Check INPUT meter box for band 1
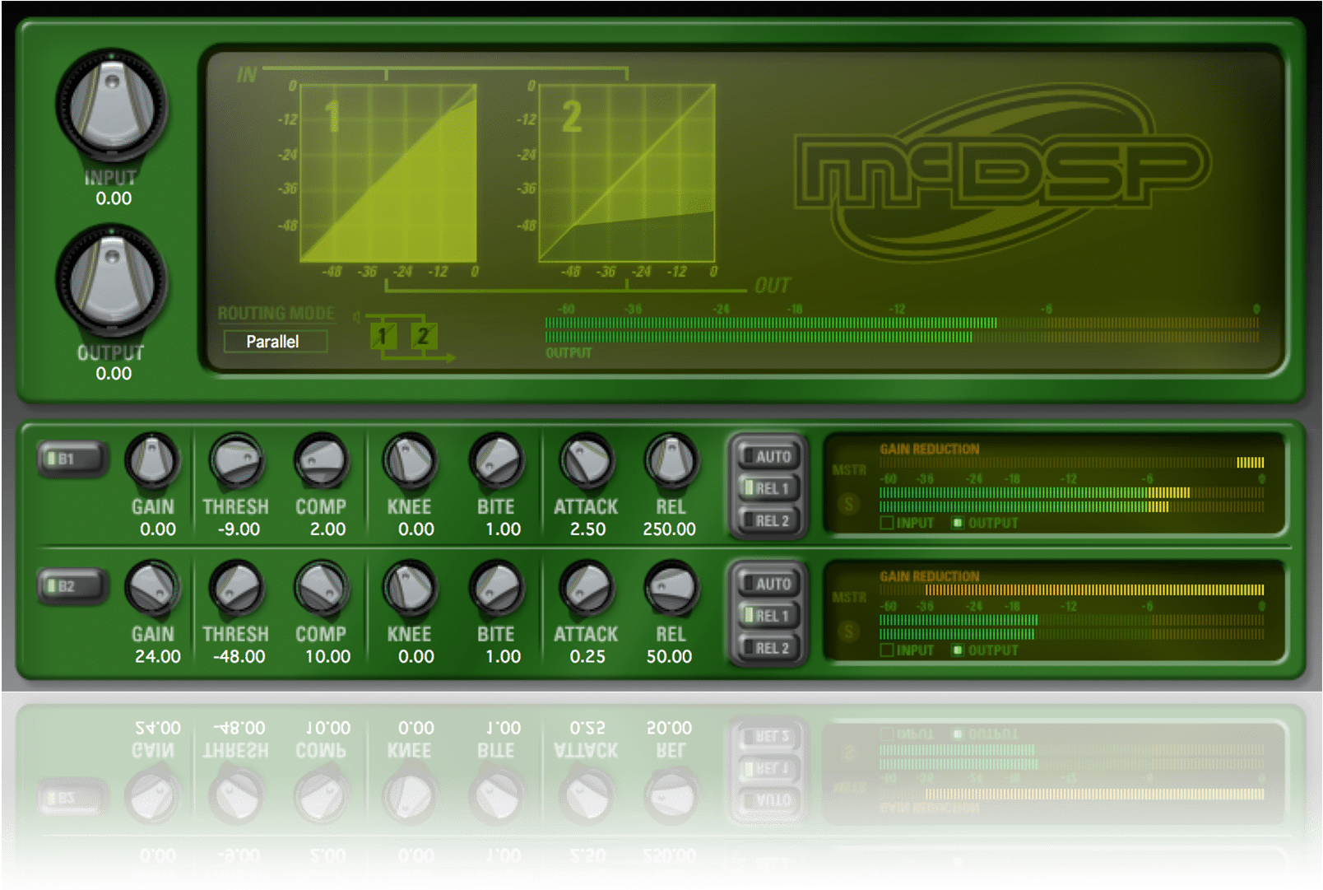The image size is (1323, 890). click(x=886, y=523)
